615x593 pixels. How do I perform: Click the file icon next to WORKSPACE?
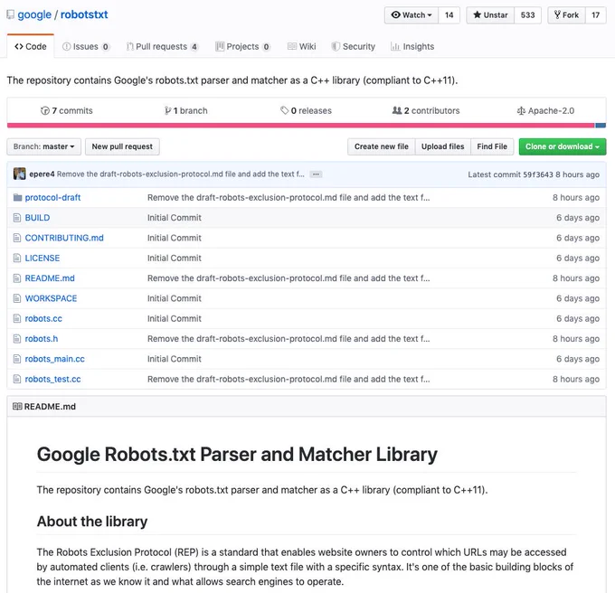click(x=17, y=298)
